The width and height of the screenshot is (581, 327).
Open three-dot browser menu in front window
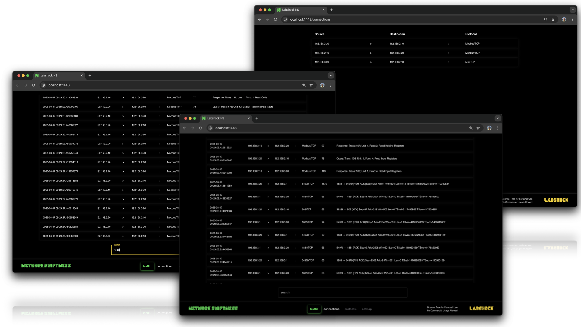click(x=497, y=128)
